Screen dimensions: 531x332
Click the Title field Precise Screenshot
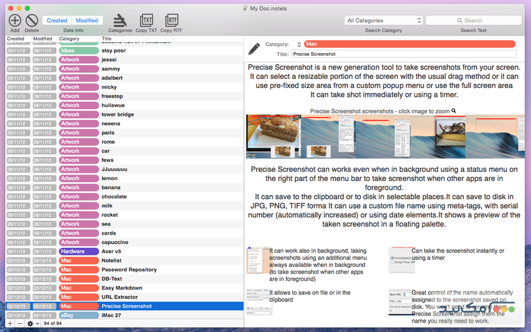pos(404,54)
